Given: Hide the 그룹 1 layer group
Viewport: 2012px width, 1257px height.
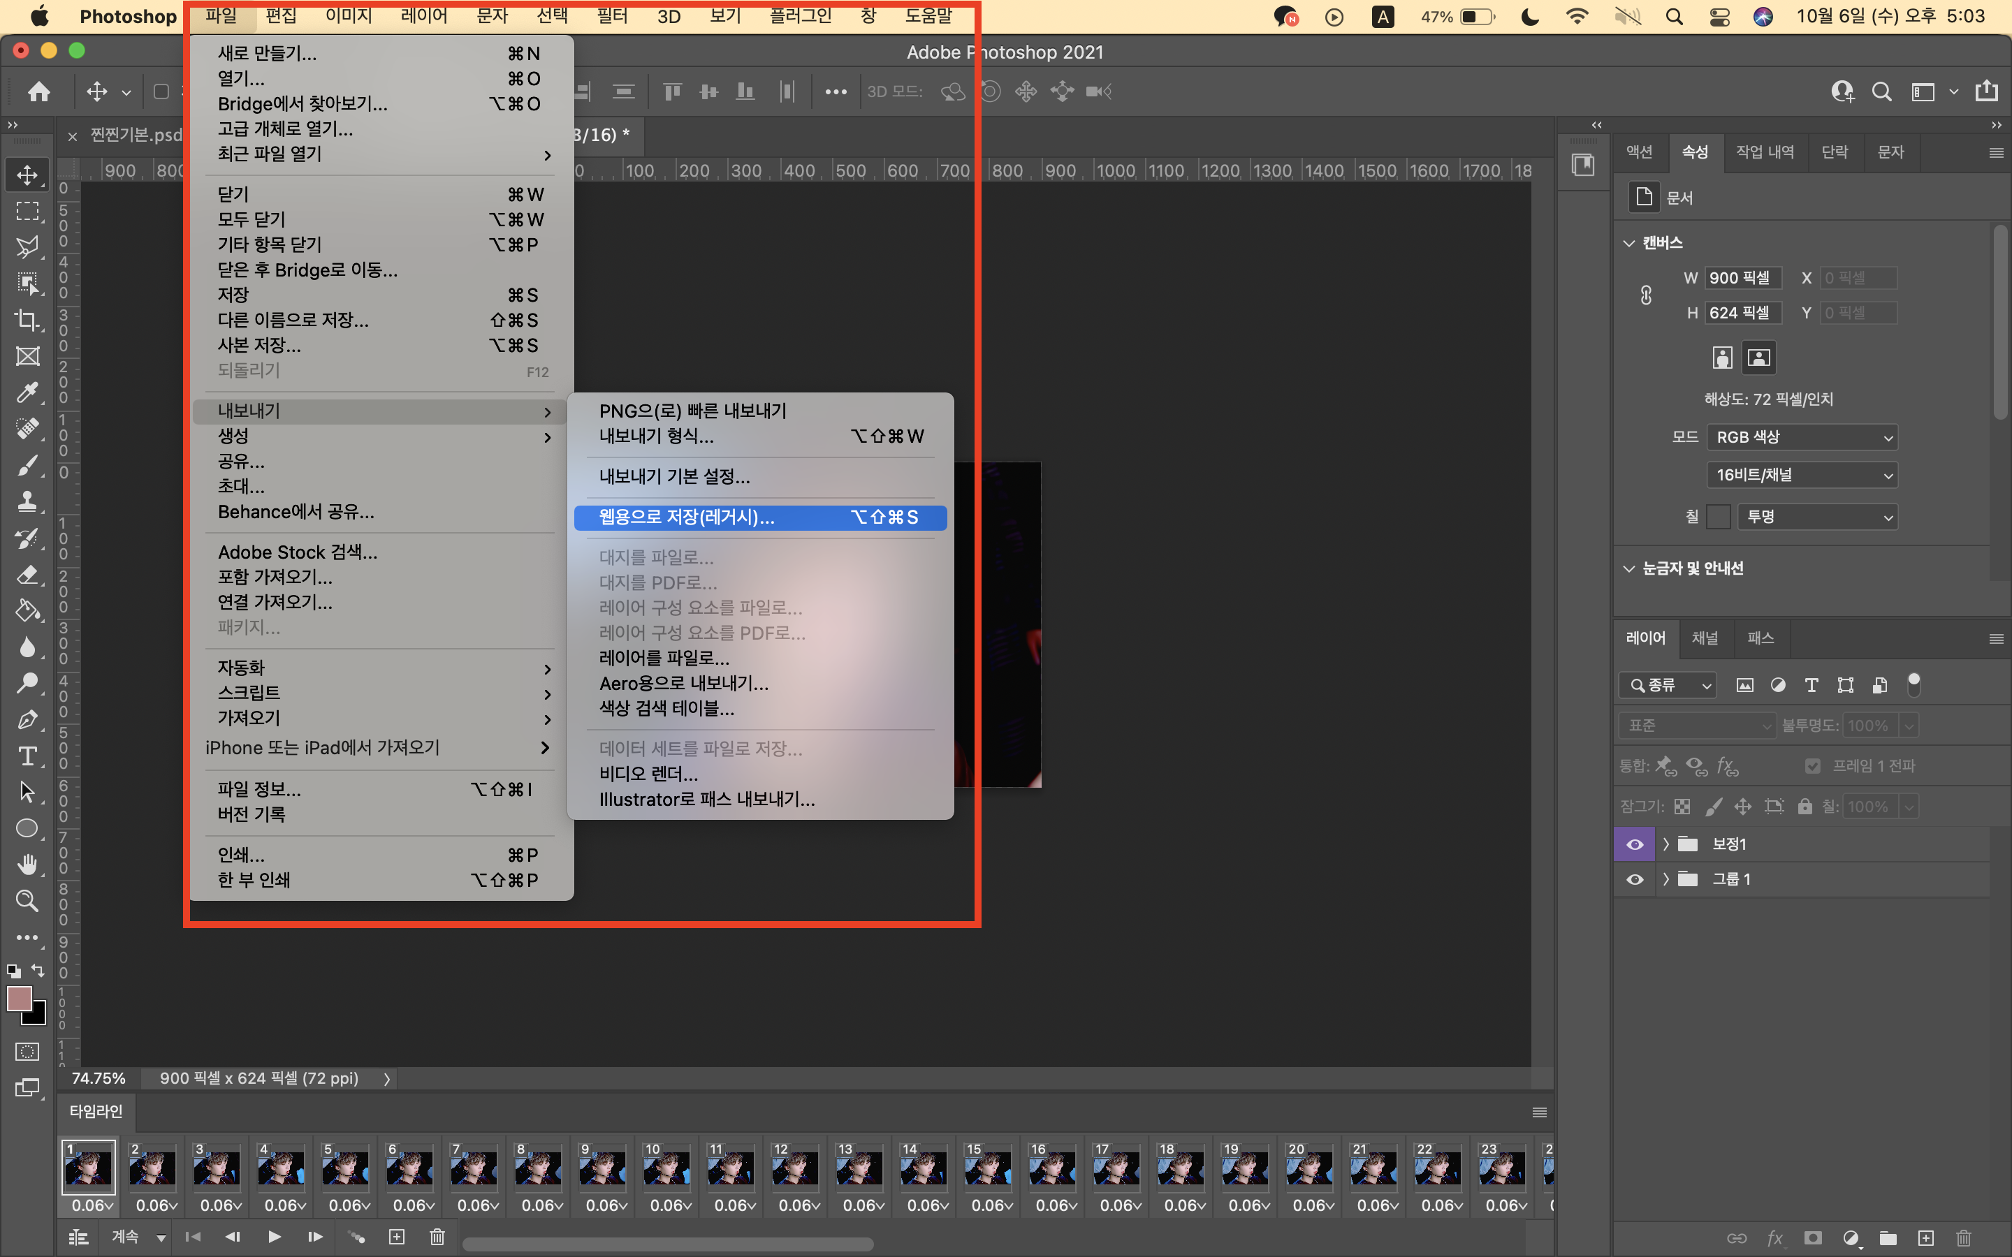Looking at the screenshot, I should [x=1635, y=880].
